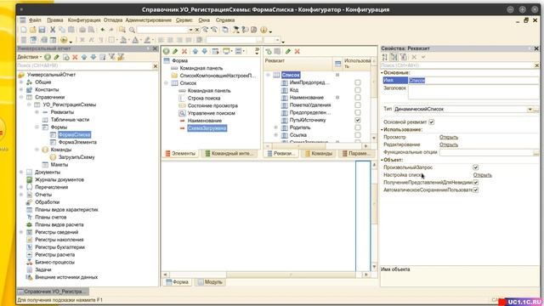
Task: Click Move up arrow in form elements panel
Action: 195,51
